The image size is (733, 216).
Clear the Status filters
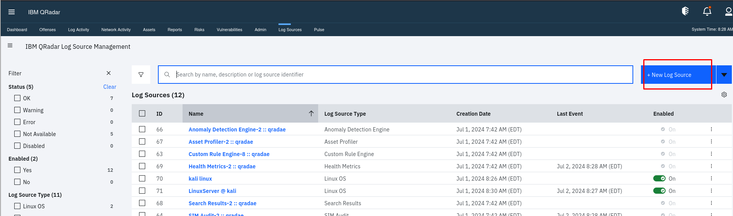[110, 87]
